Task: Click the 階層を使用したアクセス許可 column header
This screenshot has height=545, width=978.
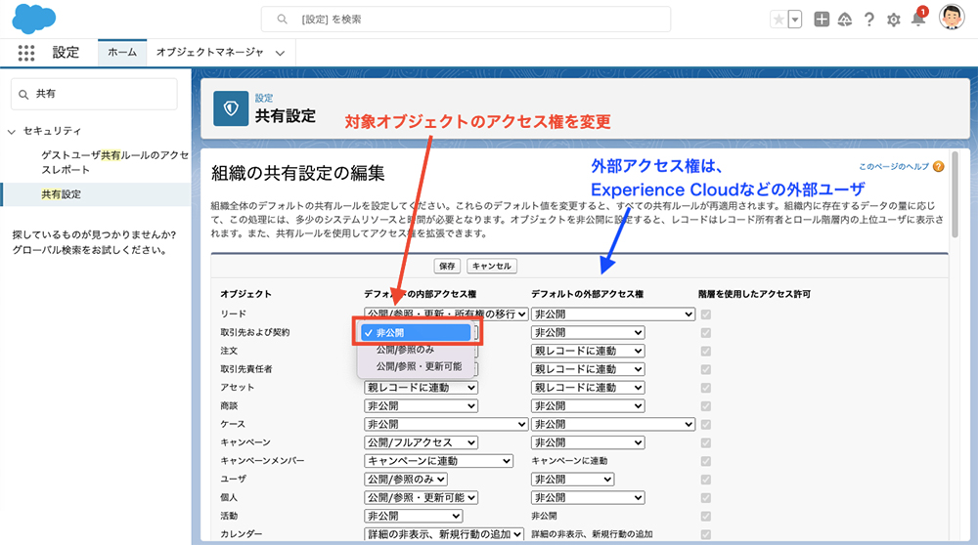Action: pyautogui.click(x=754, y=294)
